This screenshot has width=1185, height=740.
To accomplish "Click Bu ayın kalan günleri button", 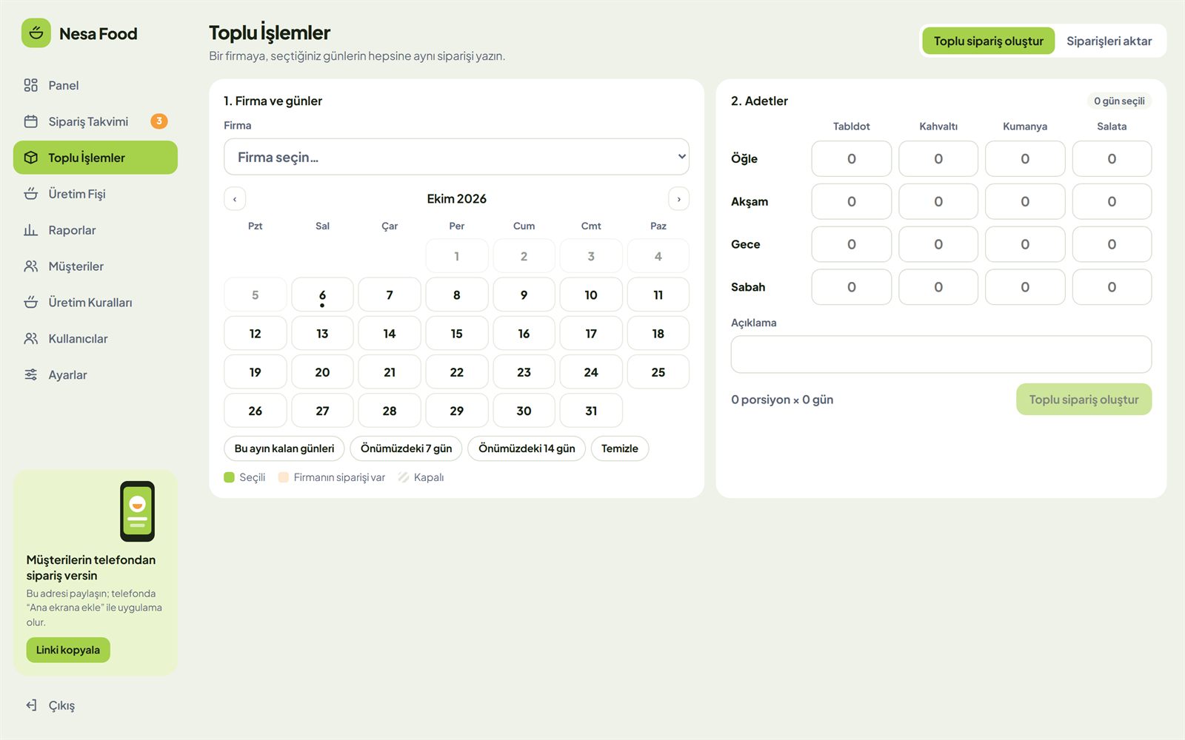I will coord(284,448).
